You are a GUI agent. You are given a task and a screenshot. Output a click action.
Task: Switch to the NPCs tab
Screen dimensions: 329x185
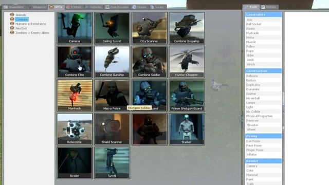(56, 7)
